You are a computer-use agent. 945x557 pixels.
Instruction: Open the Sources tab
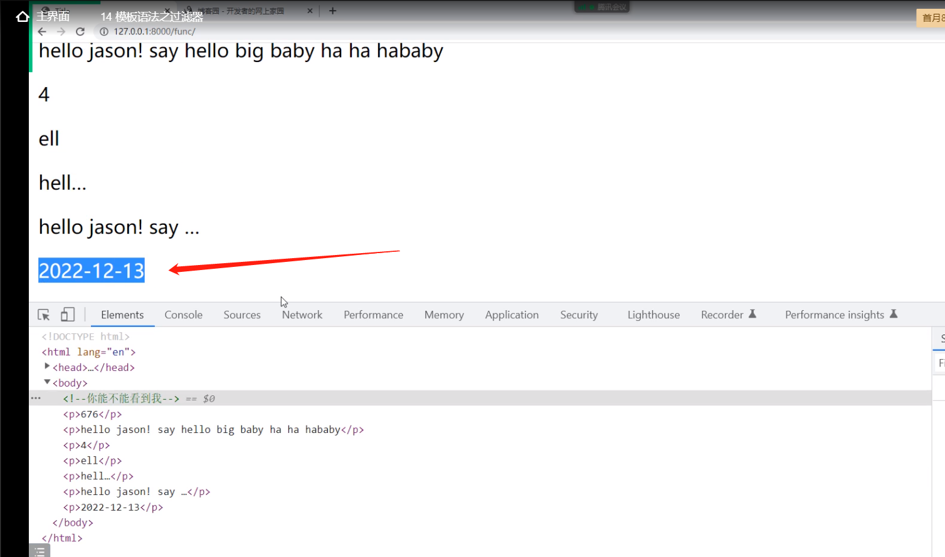(x=242, y=315)
